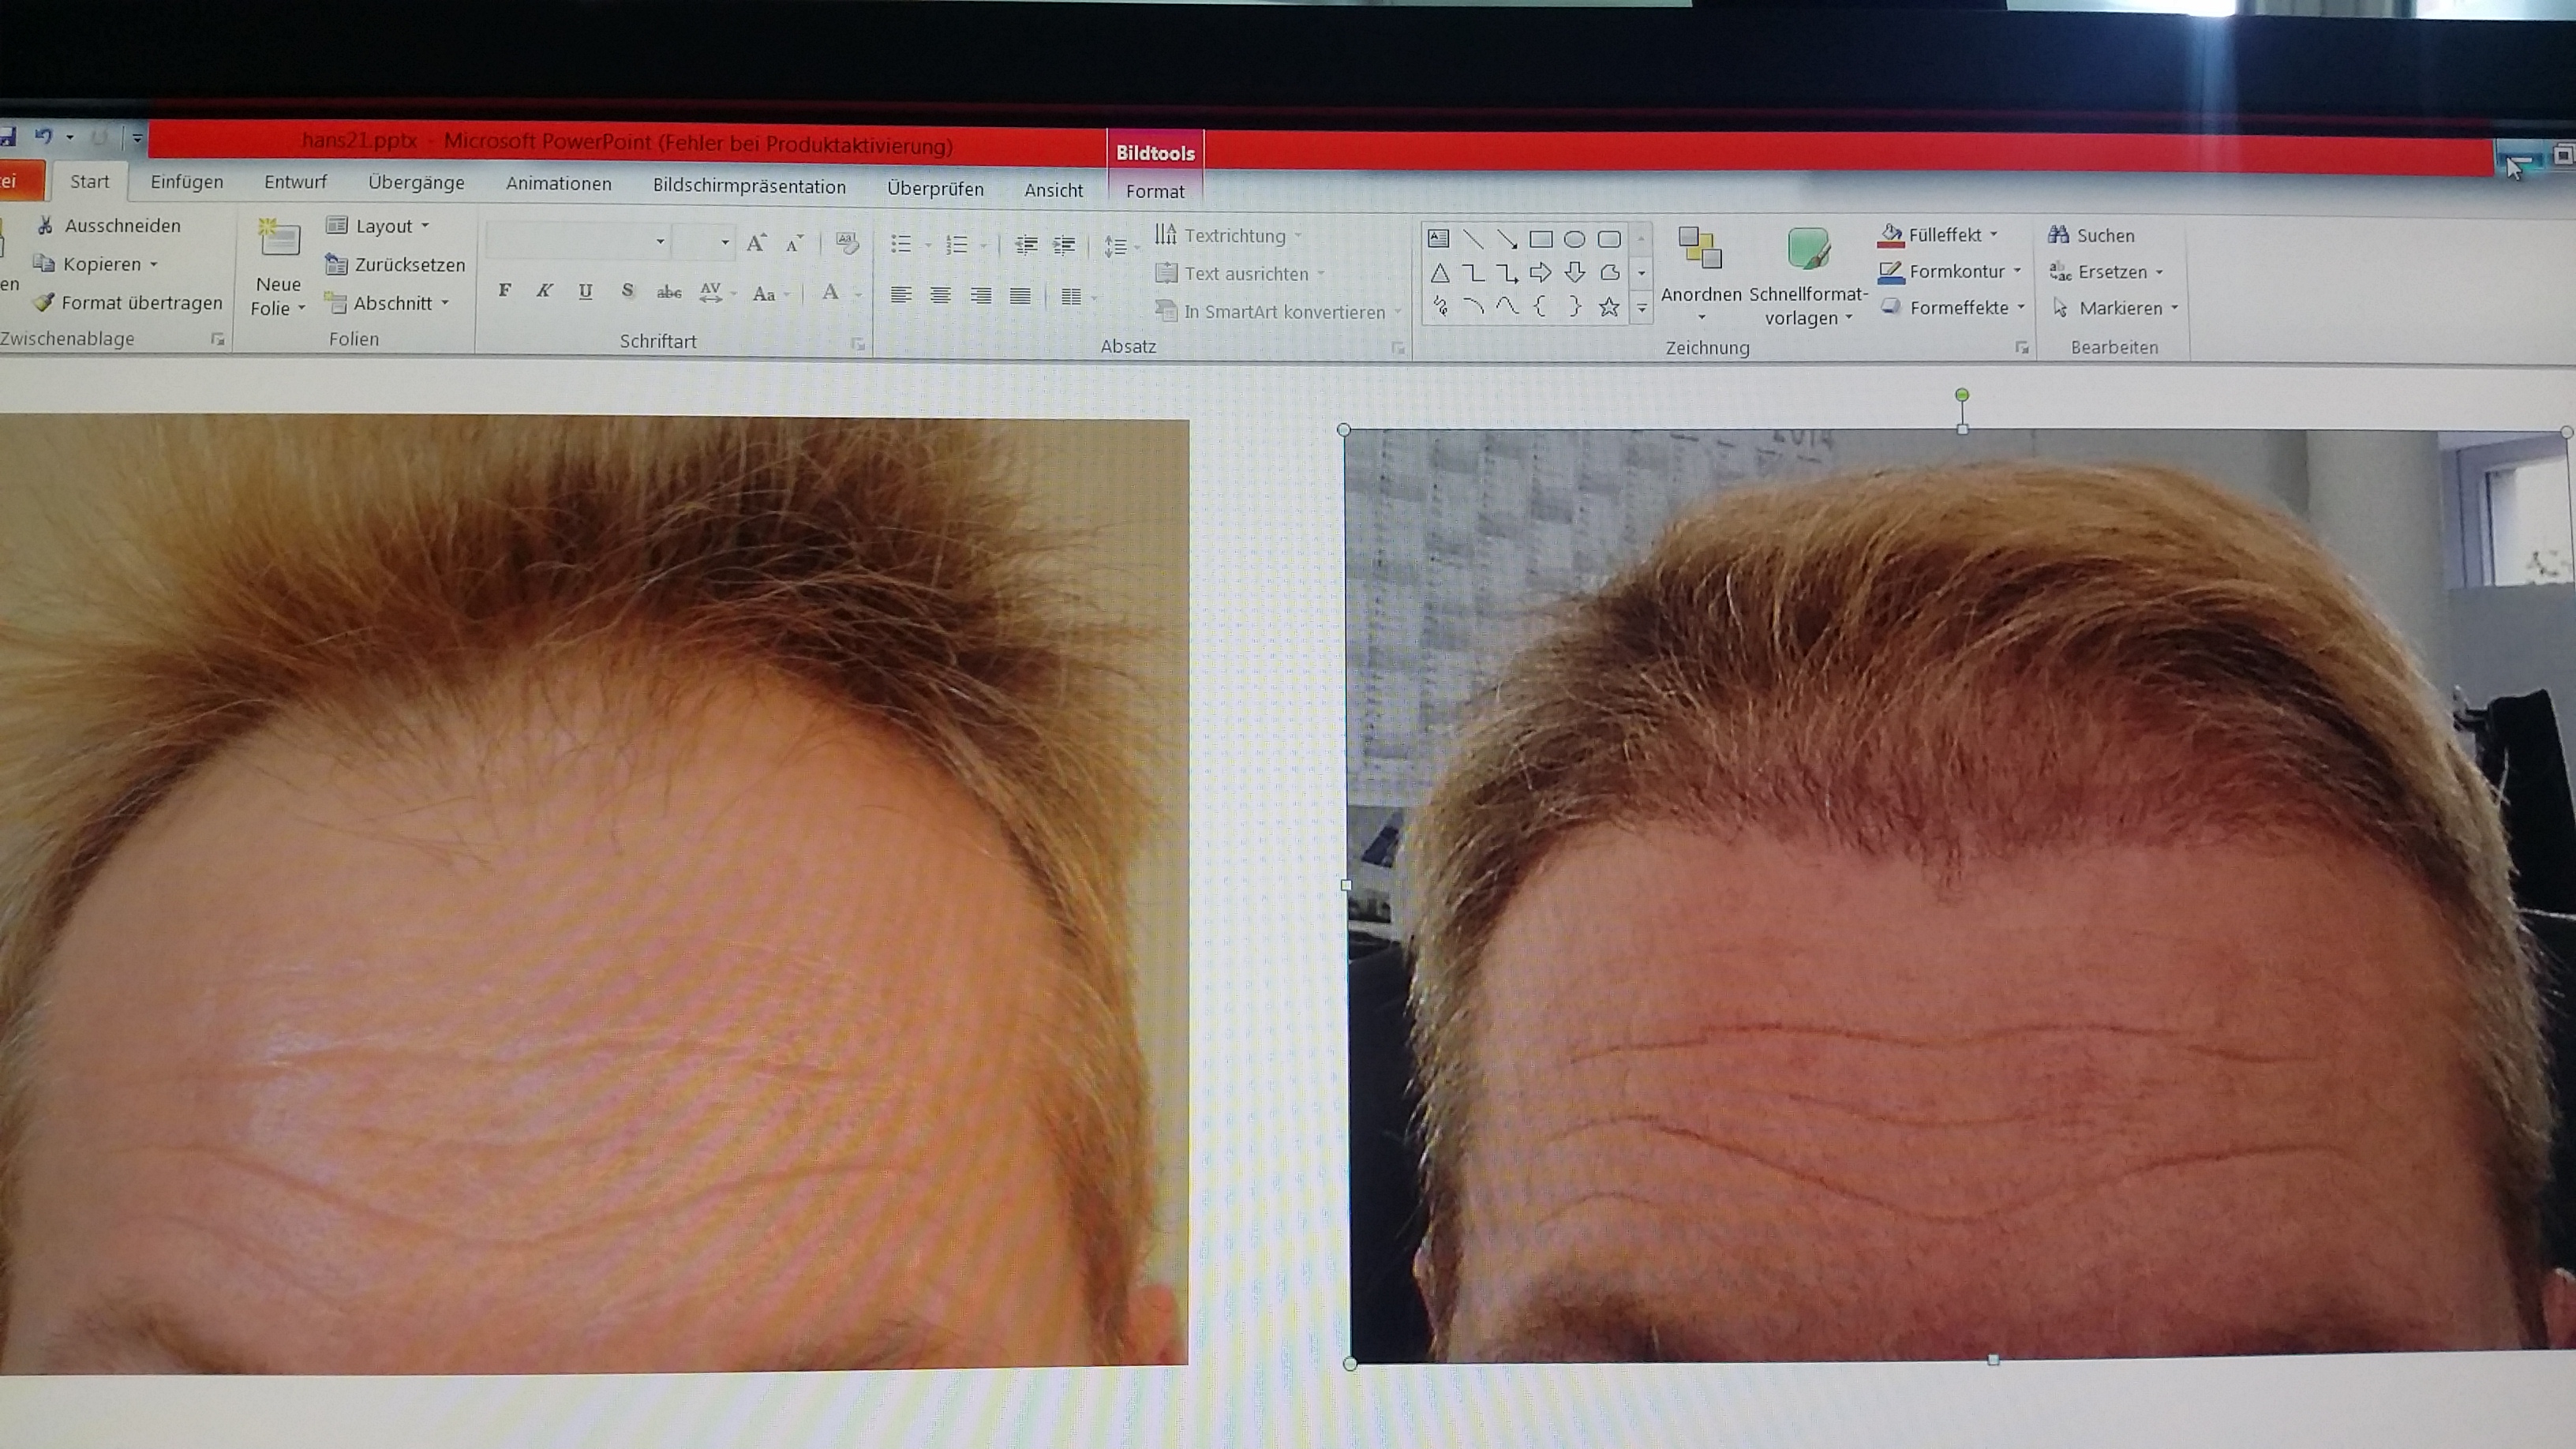Open the Fülleffekt dropdown arrow
2576x1449 pixels.
point(1993,235)
